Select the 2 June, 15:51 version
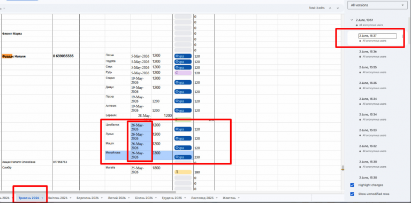 pos(364,20)
